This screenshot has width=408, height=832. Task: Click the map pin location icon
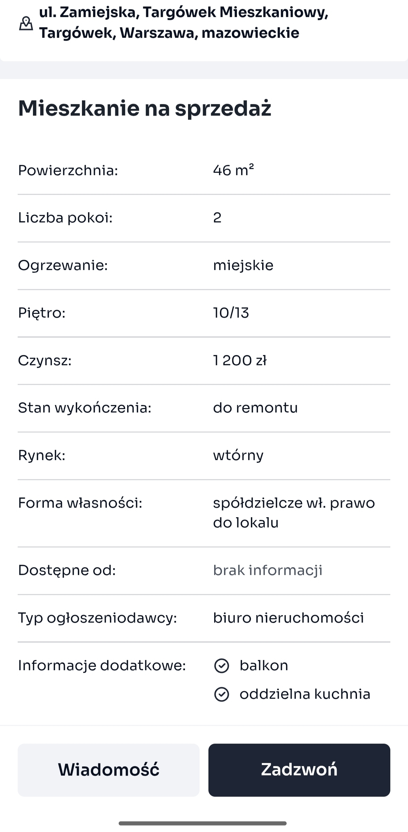(26, 23)
